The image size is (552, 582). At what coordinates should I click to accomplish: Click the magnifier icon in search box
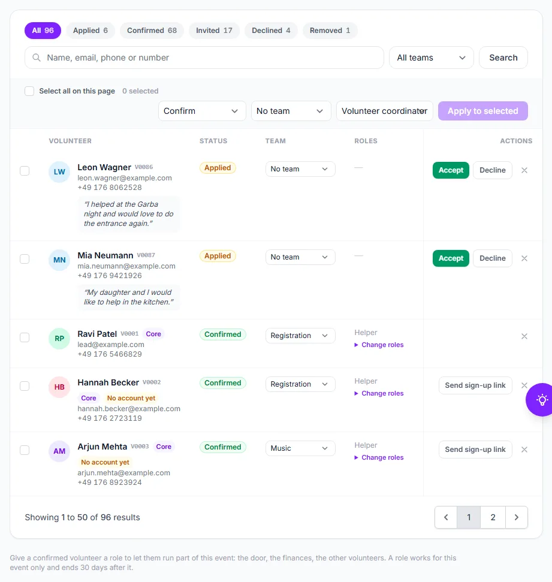point(37,58)
